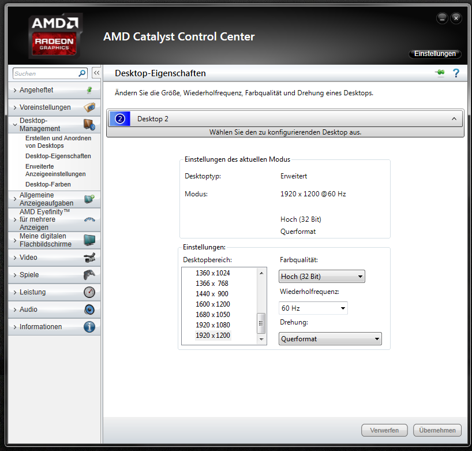472x451 pixels.
Task: Expand Meine digitalen Flachbildschirme
Action: point(15,240)
